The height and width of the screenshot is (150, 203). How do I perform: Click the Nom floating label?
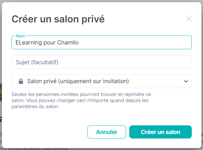[20, 36]
